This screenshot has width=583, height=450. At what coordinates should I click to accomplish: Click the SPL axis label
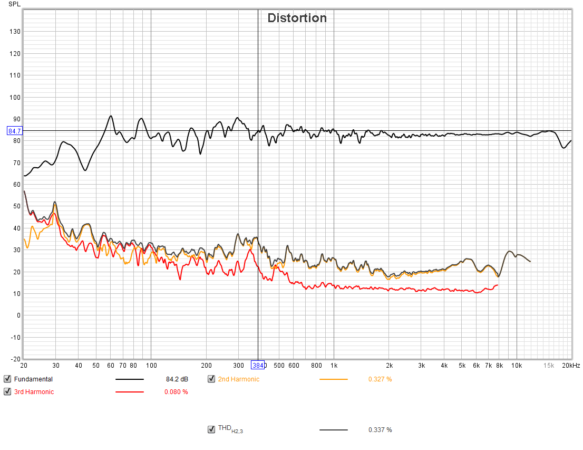(15, 4)
